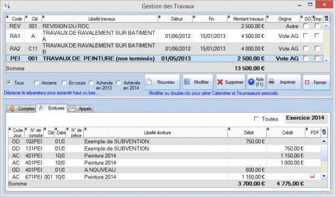336x197 pixels.
Task: Tick the DO checkbox for PEI row
Action: [x=305, y=58]
